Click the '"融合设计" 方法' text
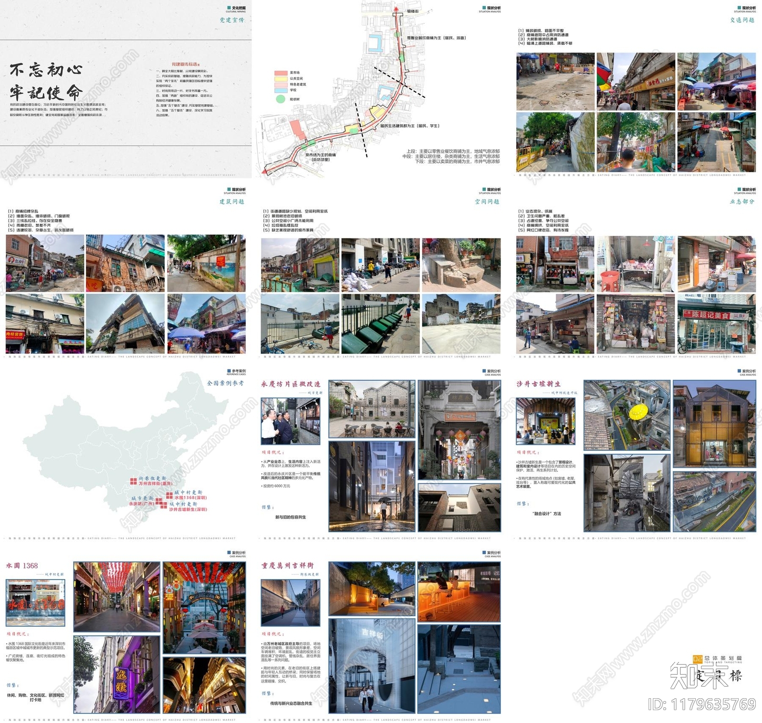Viewport: 762px width, 723px height. pyautogui.click(x=547, y=514)
